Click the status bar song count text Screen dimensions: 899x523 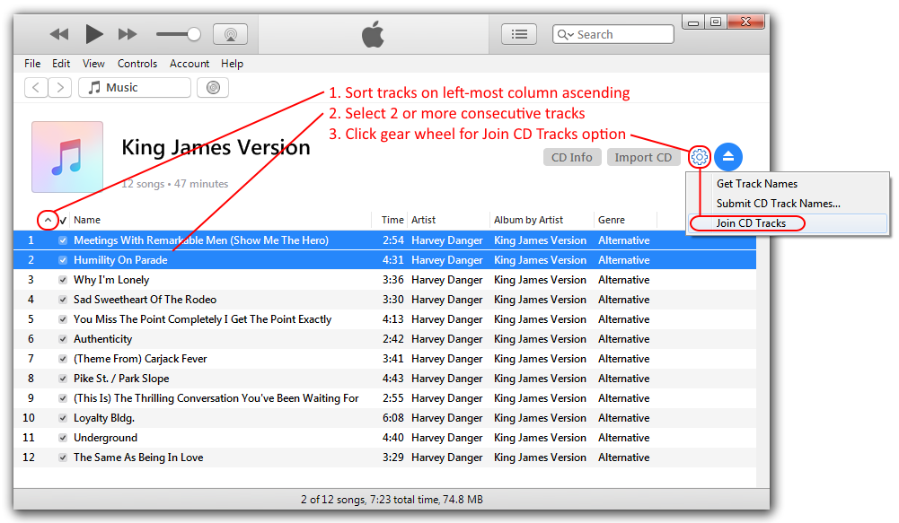[392, 500]
